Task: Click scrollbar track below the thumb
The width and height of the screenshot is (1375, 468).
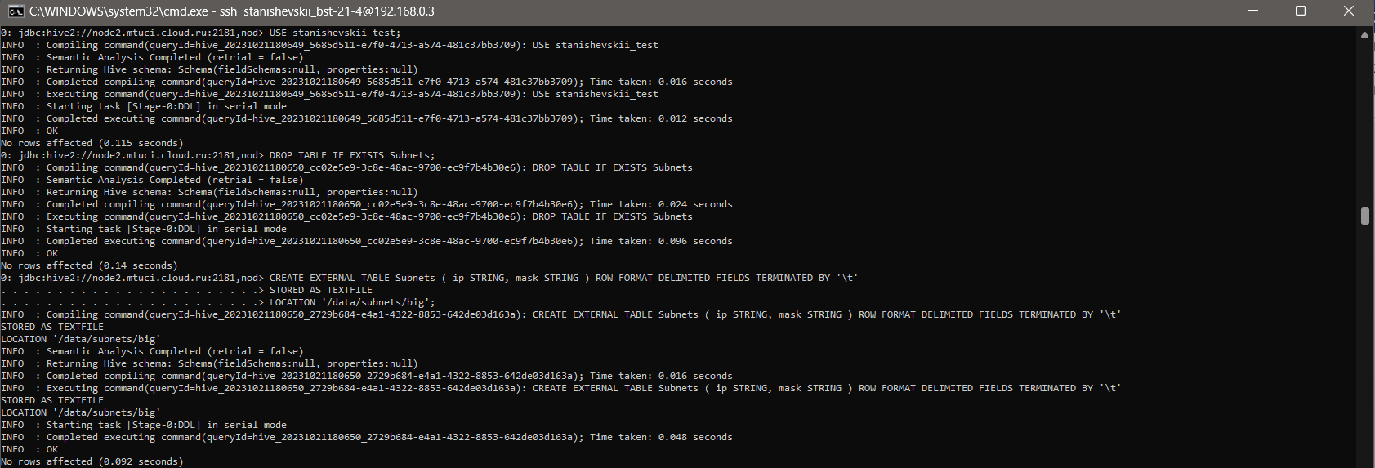Action: pos(1364,343)
